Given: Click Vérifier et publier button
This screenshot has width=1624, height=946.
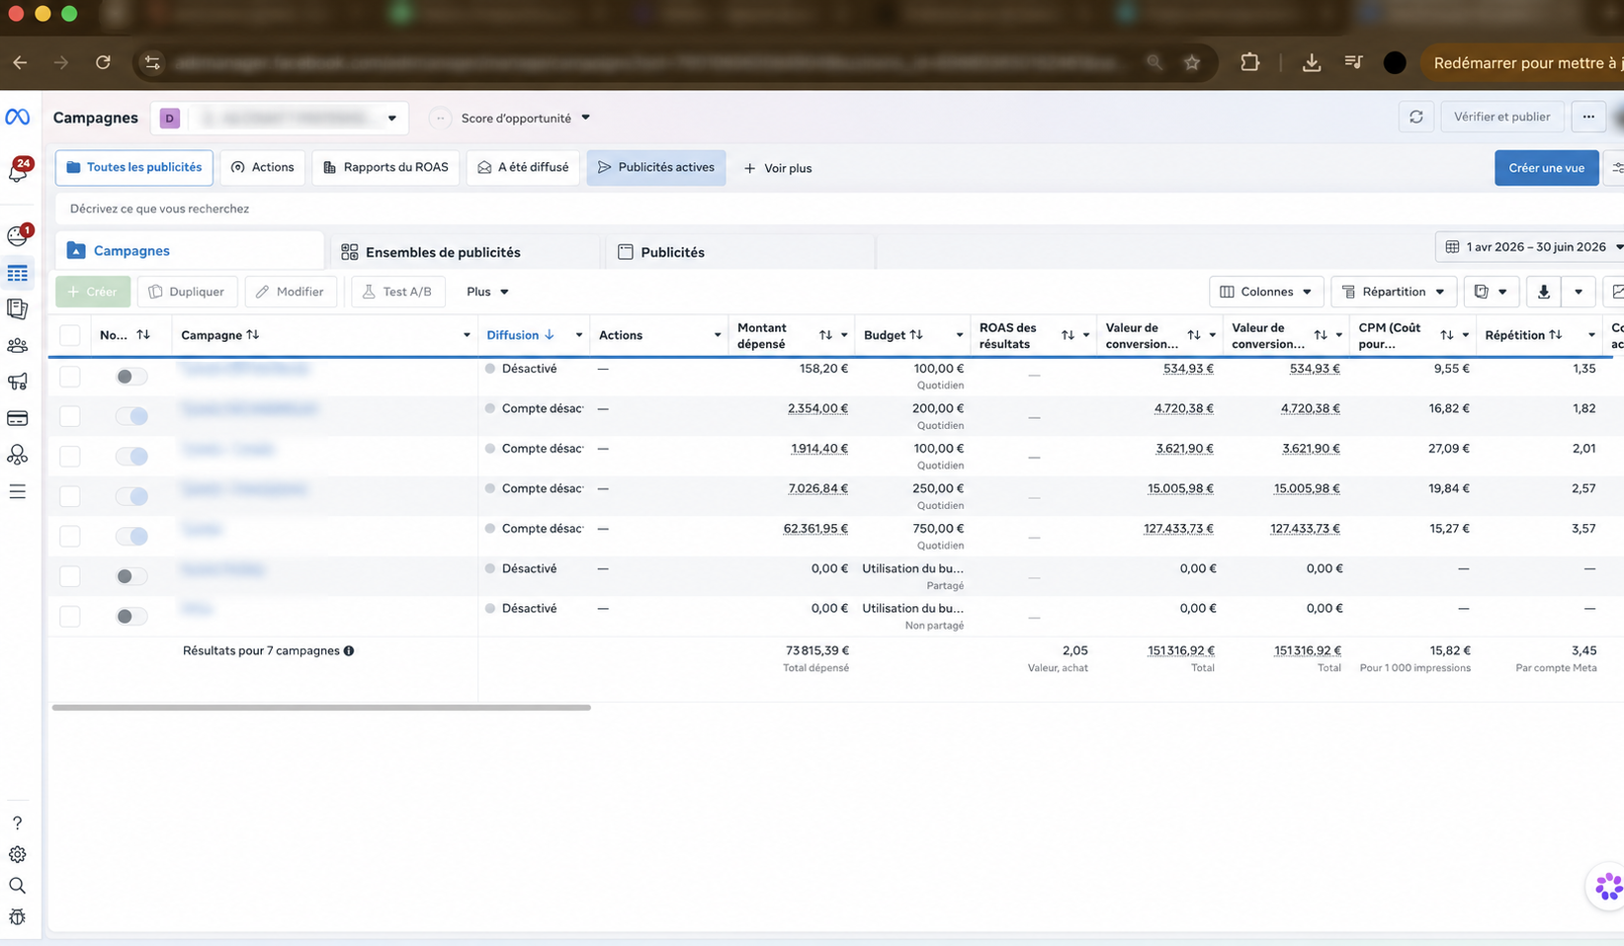Looking at the screenshot, I should pyautogui.click(x=1501, y=117).
